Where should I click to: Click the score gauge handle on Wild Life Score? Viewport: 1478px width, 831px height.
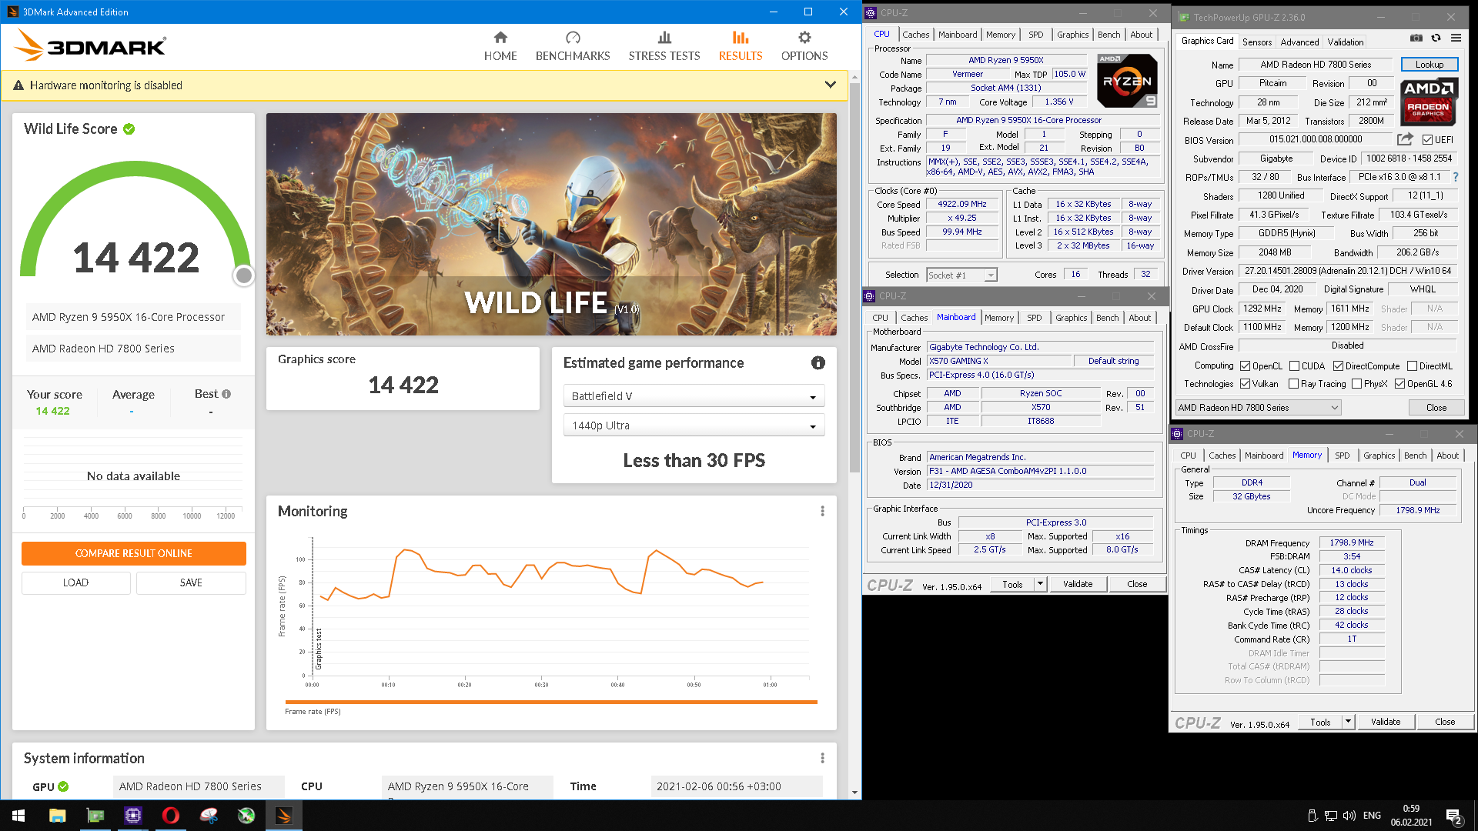point(243,275)
